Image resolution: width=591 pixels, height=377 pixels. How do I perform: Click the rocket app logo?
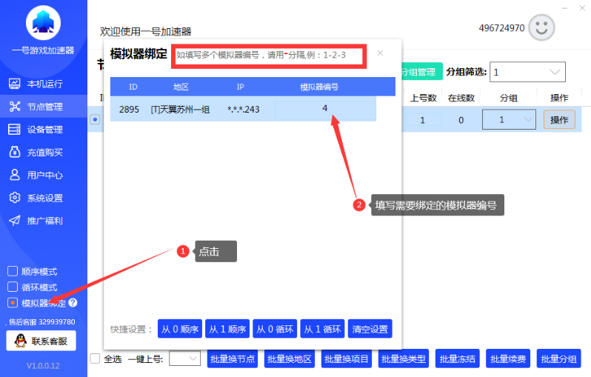coord(43,23)
